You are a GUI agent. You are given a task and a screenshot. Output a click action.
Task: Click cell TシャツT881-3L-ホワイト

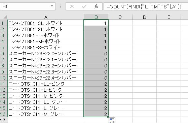click(x=46, y=23)
